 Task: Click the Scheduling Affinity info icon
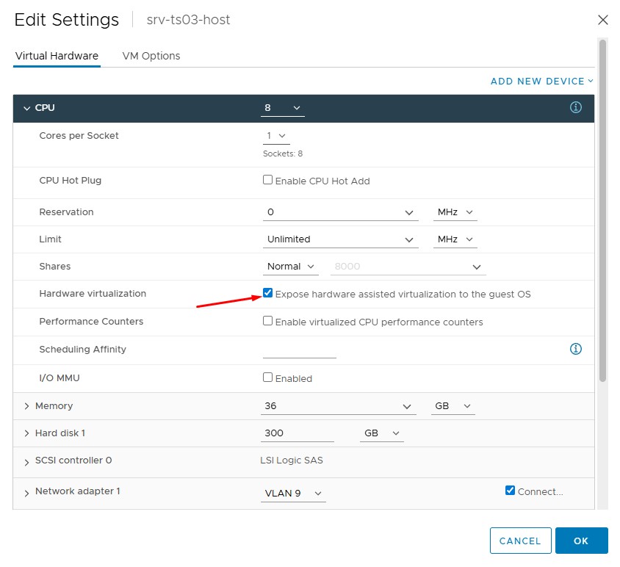(x=576, y=349)
